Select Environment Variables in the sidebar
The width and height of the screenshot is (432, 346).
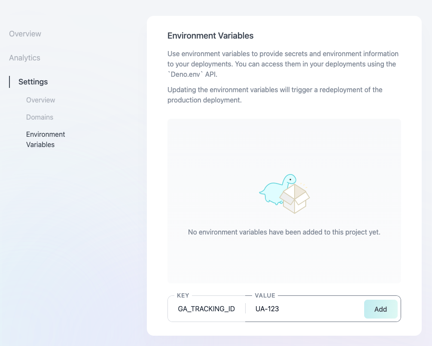click(46, 139)
